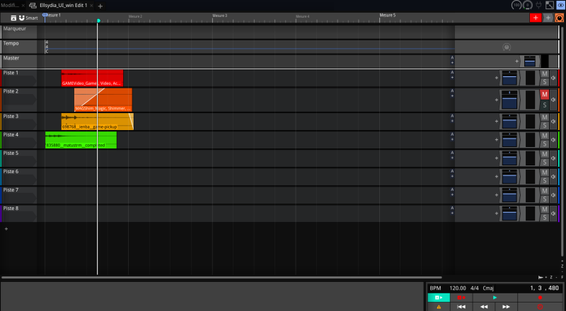This screenshot has height=311, width=566.
Task: Add a plugin to Piste 1 with plus
Action: (x=497, y=78)
